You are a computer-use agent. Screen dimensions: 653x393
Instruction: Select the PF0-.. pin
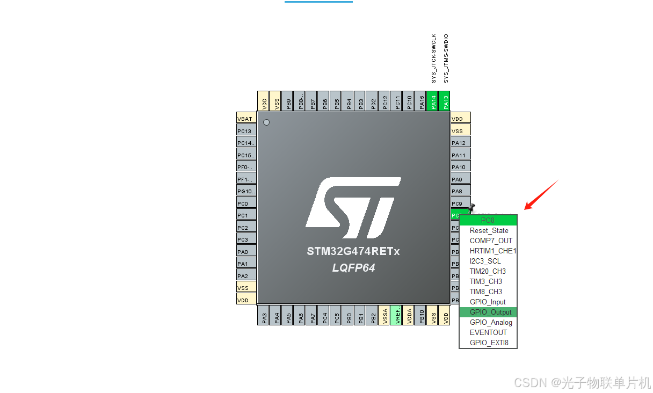coord(246,167)
